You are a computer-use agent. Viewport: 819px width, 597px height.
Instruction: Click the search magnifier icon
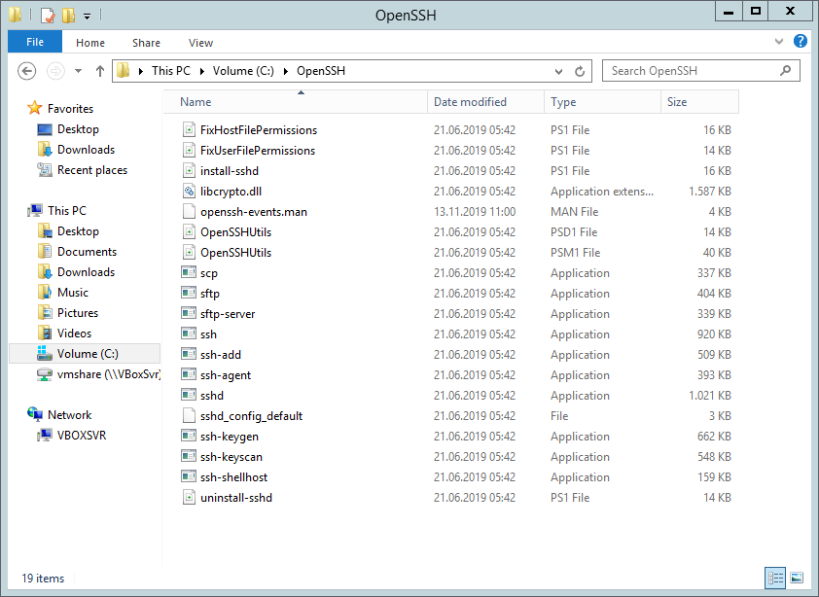click(x=785, y=71)
